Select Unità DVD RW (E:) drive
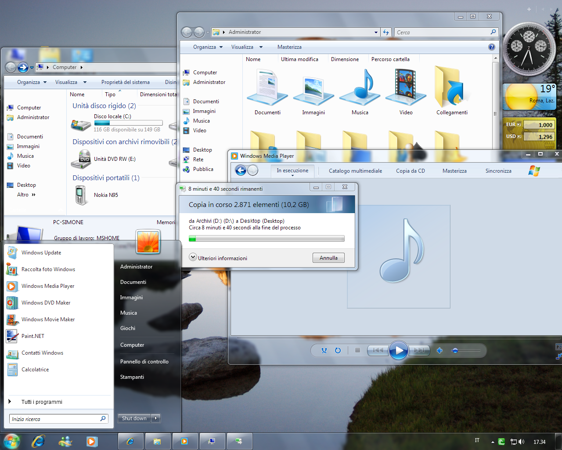Viewport: 562px width, 450px height. pos(104,159)
